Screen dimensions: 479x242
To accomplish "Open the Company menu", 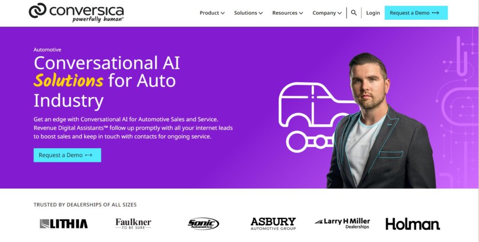I will pyautogui.click(x=327, y=13).
